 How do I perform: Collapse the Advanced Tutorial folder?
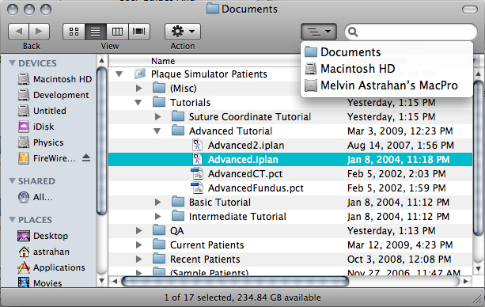point(157,131)
